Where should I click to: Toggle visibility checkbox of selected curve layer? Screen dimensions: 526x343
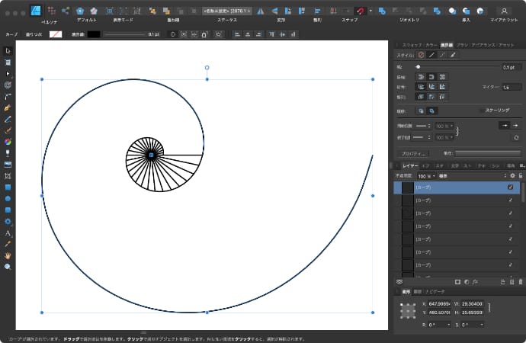510,187
